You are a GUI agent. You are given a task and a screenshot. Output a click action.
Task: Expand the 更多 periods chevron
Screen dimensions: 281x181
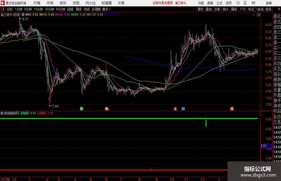coord(110,9)
